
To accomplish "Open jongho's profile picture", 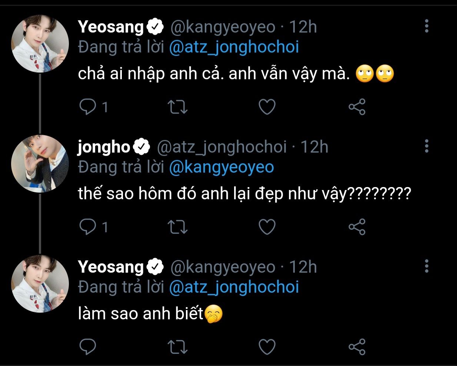I will pyautogui.click(x=40, y=163).
